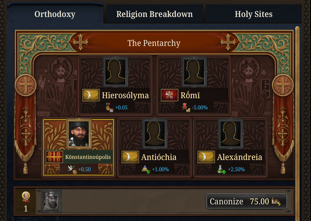
Task: Click the Hierosólyma medal modifier icon
Action: click(109, 107)
